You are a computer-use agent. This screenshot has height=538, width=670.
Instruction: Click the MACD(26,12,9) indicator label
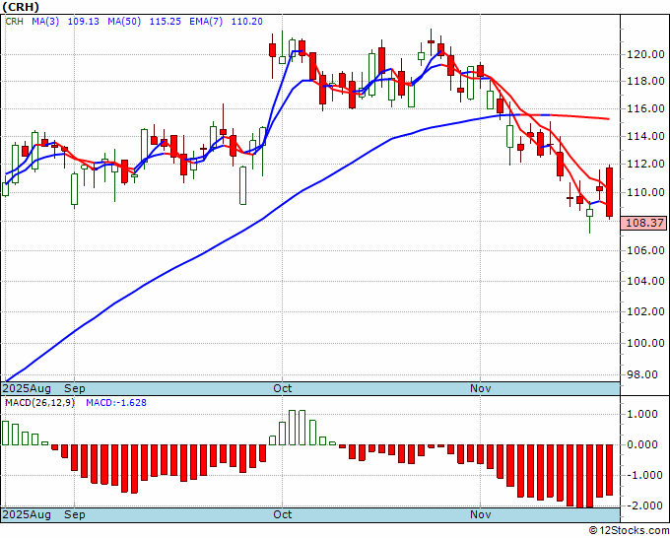[x=39, y=403]
